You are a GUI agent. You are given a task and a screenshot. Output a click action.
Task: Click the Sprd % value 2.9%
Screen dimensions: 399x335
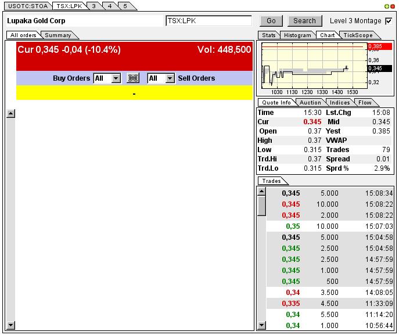click(x=382, y=168)
